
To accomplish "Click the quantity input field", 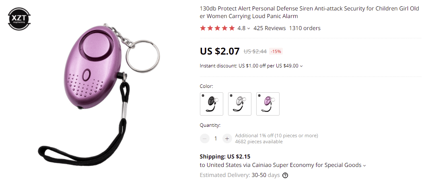I will [x=216, y=138].
